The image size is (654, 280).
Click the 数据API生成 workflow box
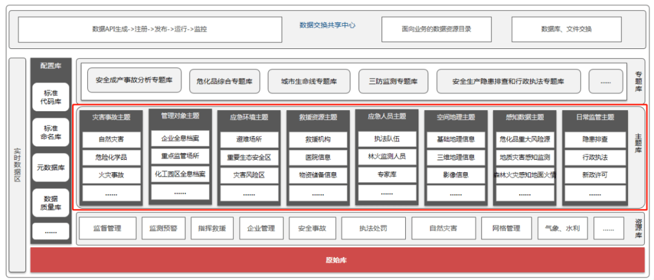coord(150,29)
